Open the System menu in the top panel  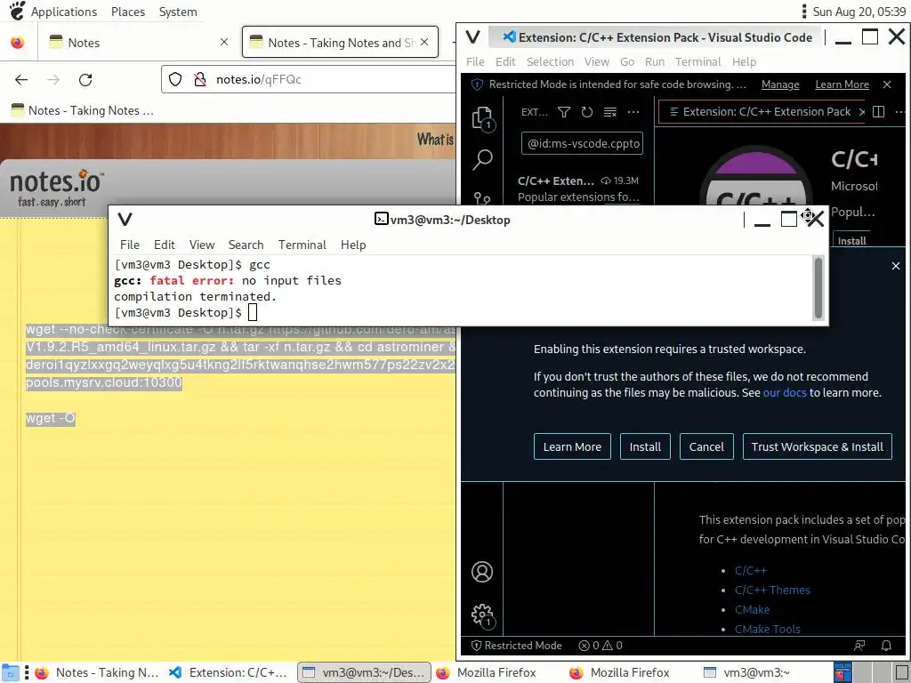coord(178,12)
